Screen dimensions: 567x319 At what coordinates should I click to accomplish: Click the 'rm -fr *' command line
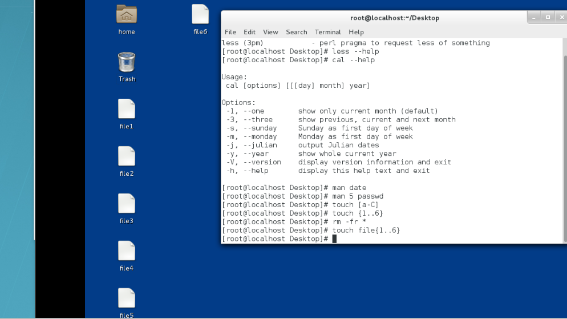tap(294, 222)
